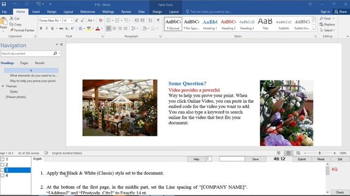Apply Strikethrough formatting

[61, 28]
